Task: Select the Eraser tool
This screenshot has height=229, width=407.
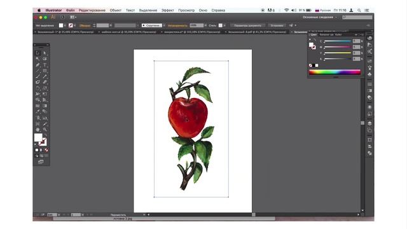Action: [45, 82]
